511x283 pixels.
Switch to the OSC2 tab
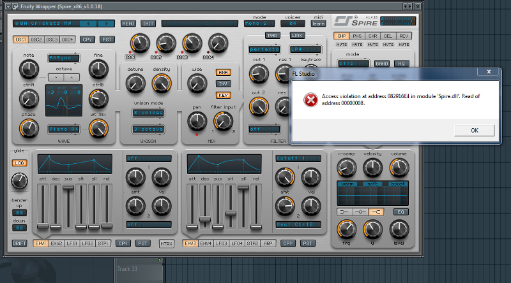(36, 40)
